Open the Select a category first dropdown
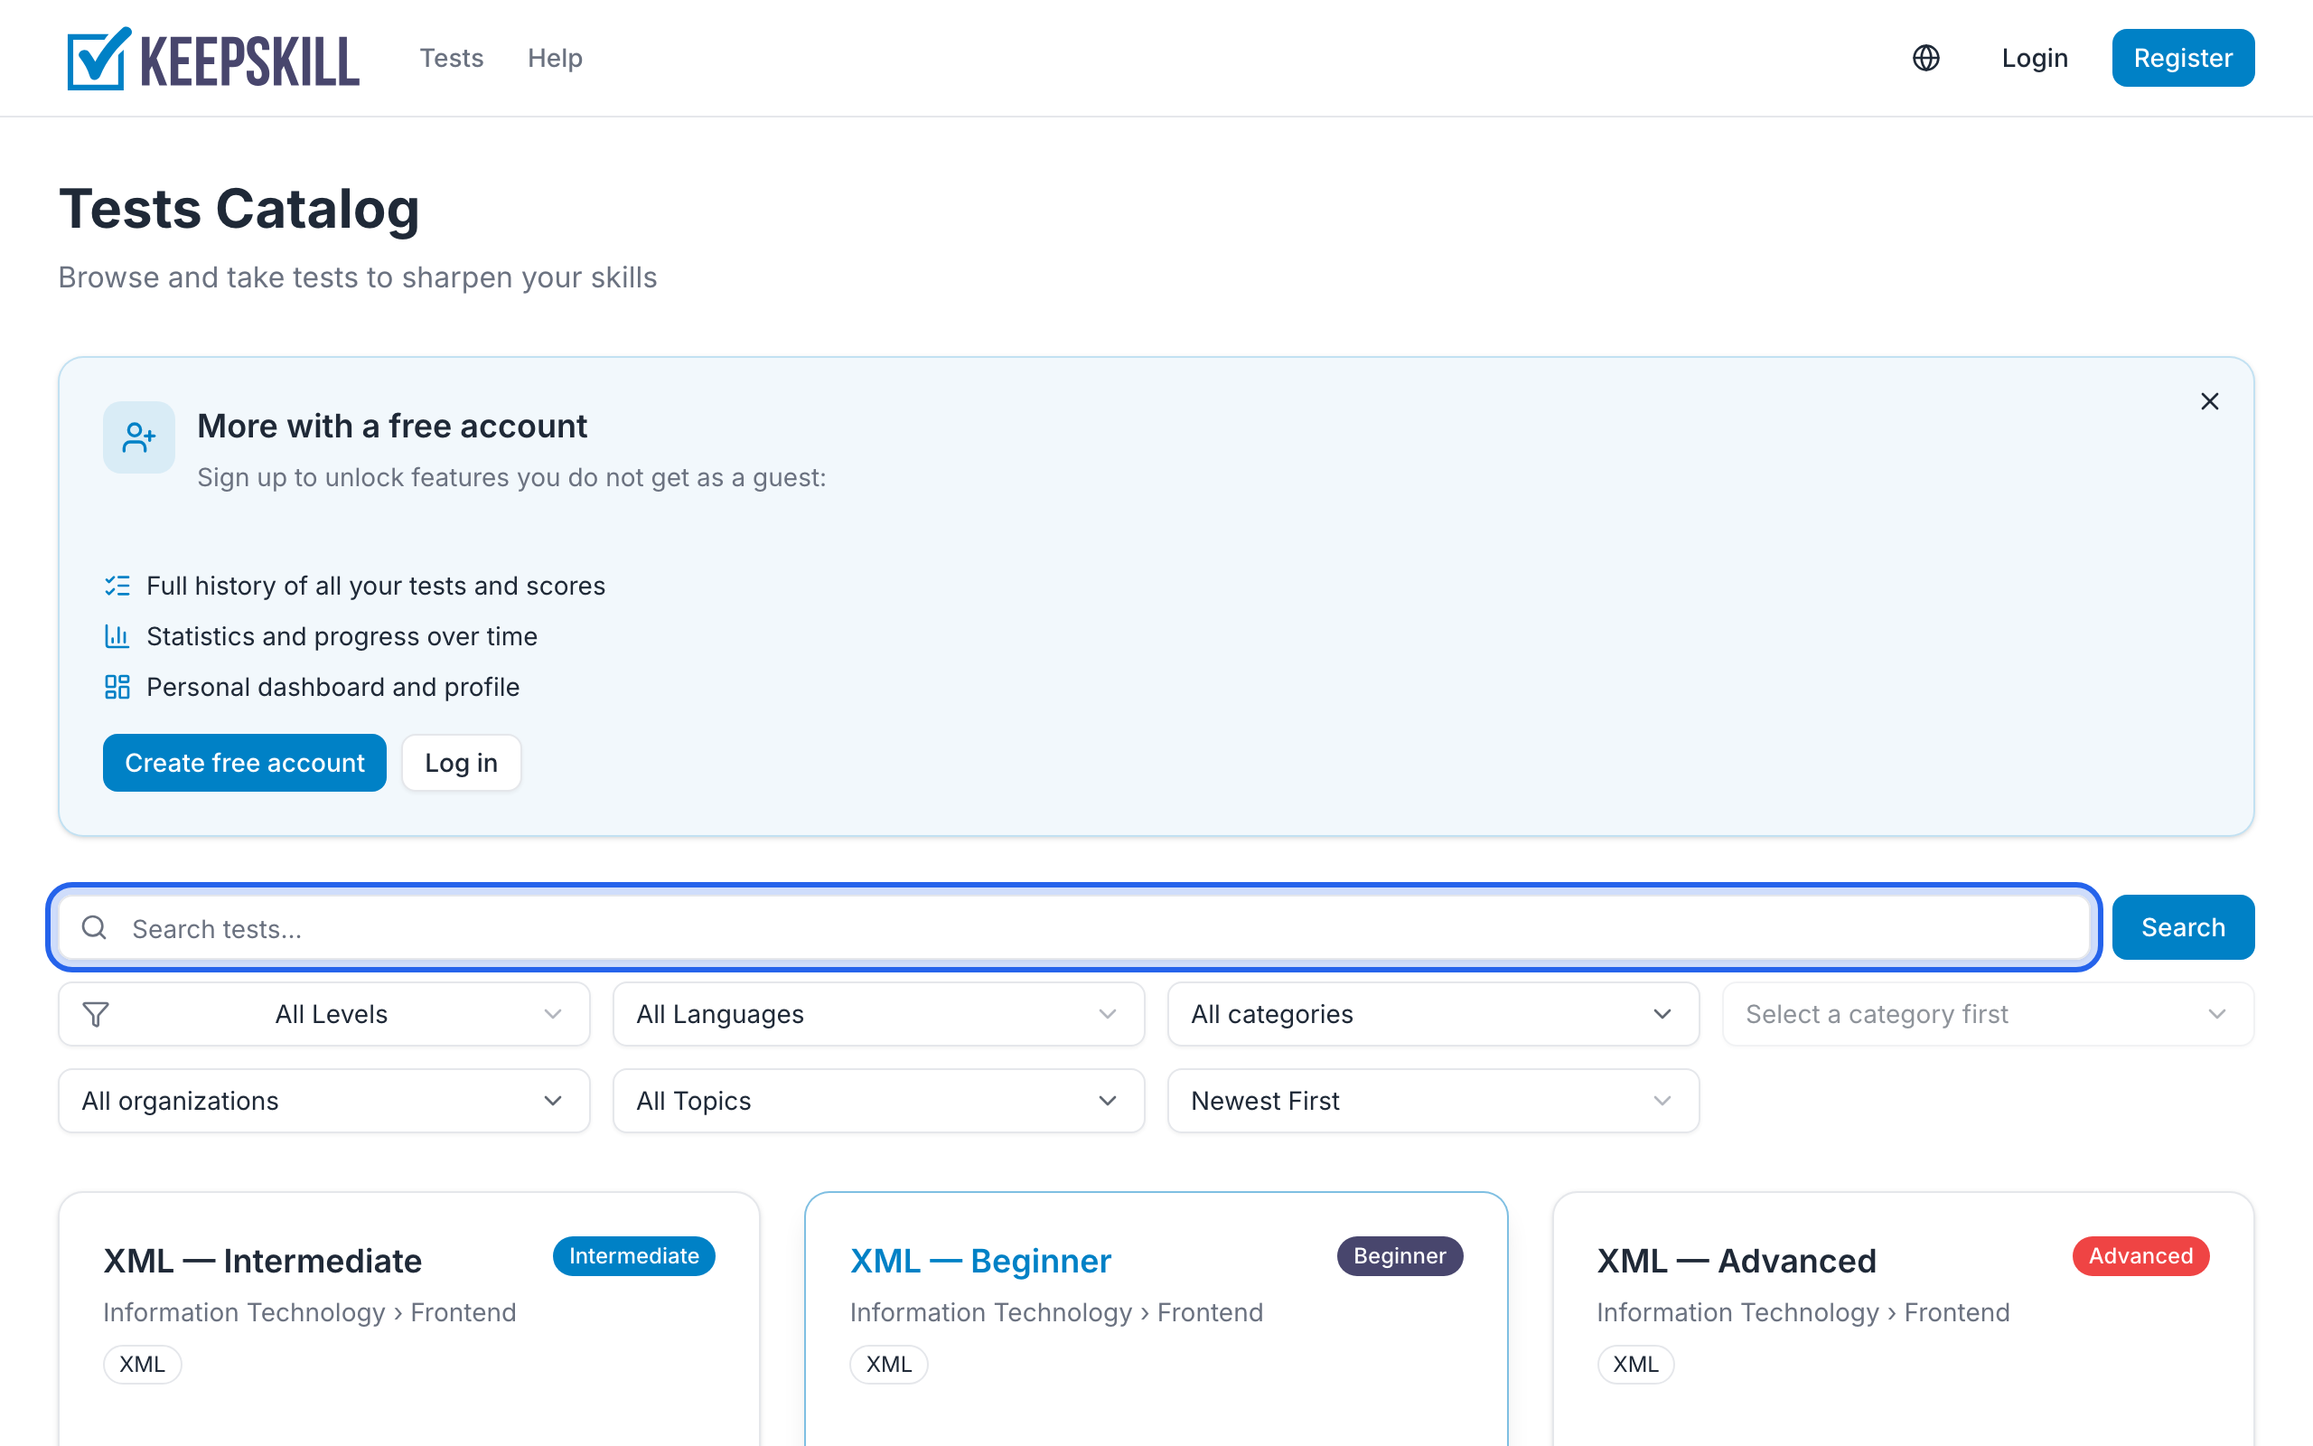The image size is (2313, 1446). [1988, 1014]
